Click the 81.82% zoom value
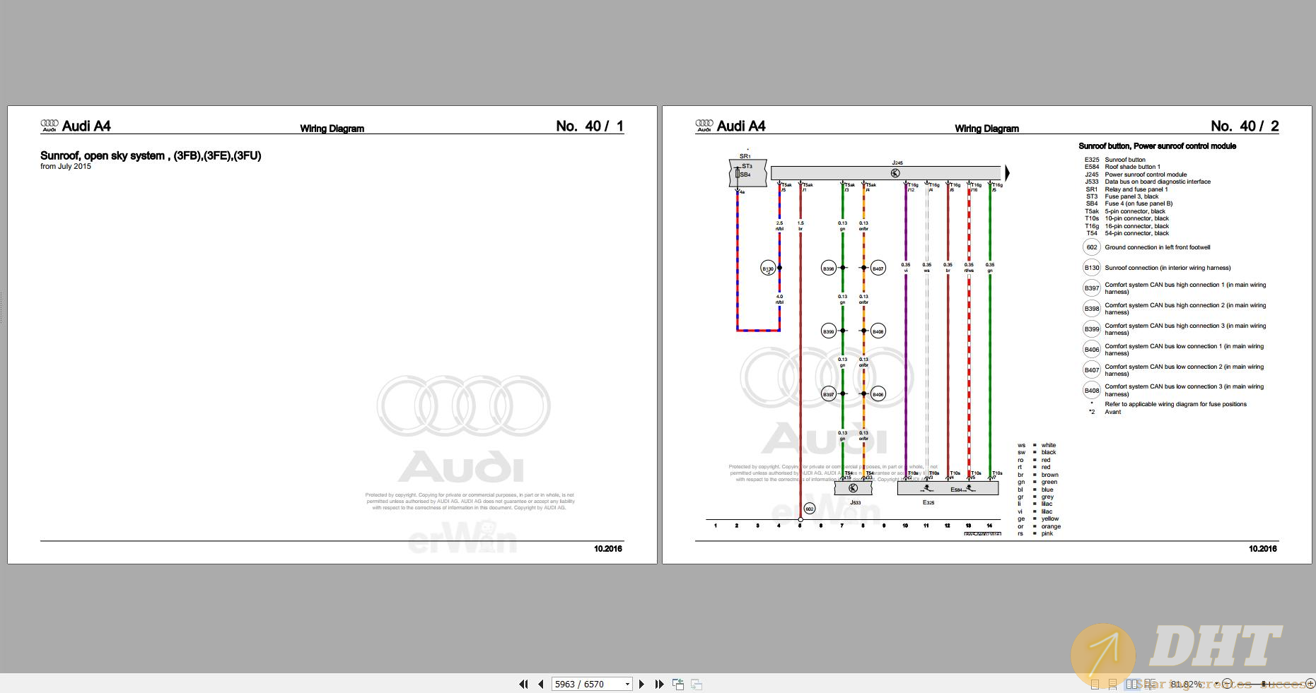The width and height of the screenshot is (1316, 693). click(1186, 684)
